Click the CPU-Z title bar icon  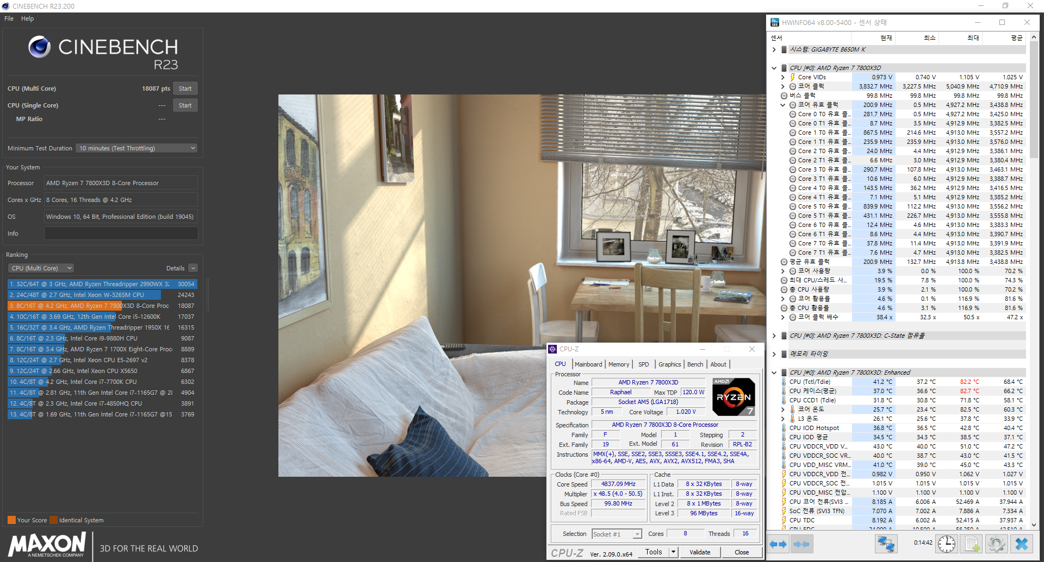[552, 349]
